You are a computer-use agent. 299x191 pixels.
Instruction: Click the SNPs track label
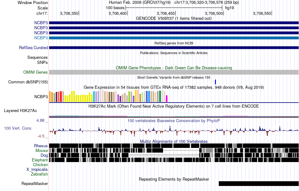click(42, 62)
